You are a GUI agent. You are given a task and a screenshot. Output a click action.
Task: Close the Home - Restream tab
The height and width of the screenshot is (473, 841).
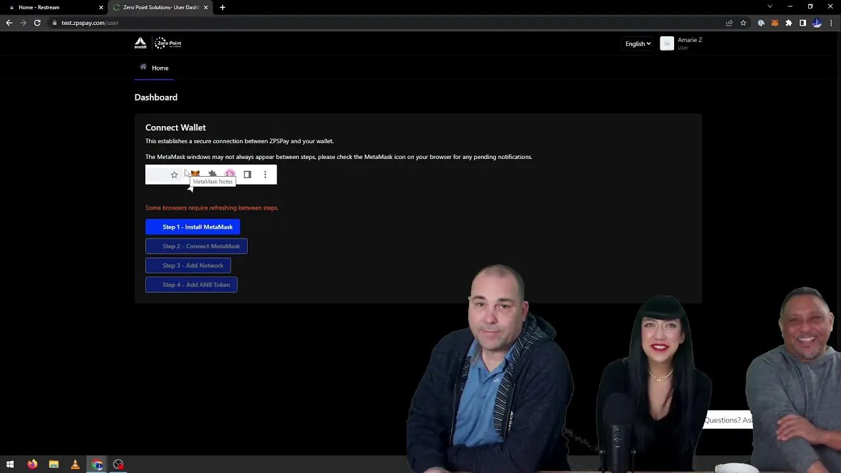click(101, 7)
